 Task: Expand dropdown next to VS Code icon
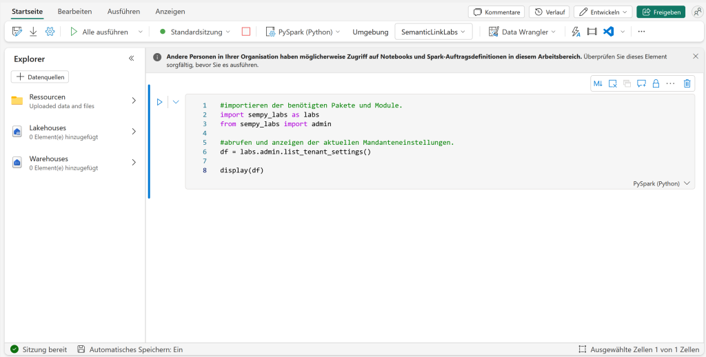click(623, 32)
